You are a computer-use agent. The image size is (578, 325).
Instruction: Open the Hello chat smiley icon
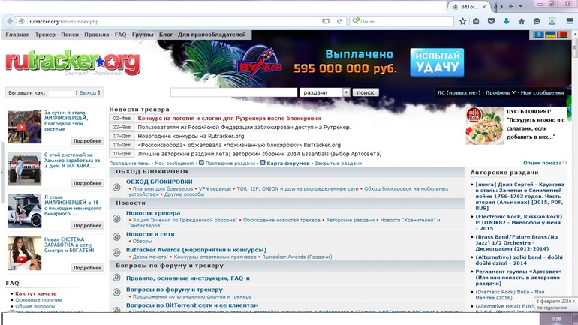pyautogui.click(x=537, y=21)
